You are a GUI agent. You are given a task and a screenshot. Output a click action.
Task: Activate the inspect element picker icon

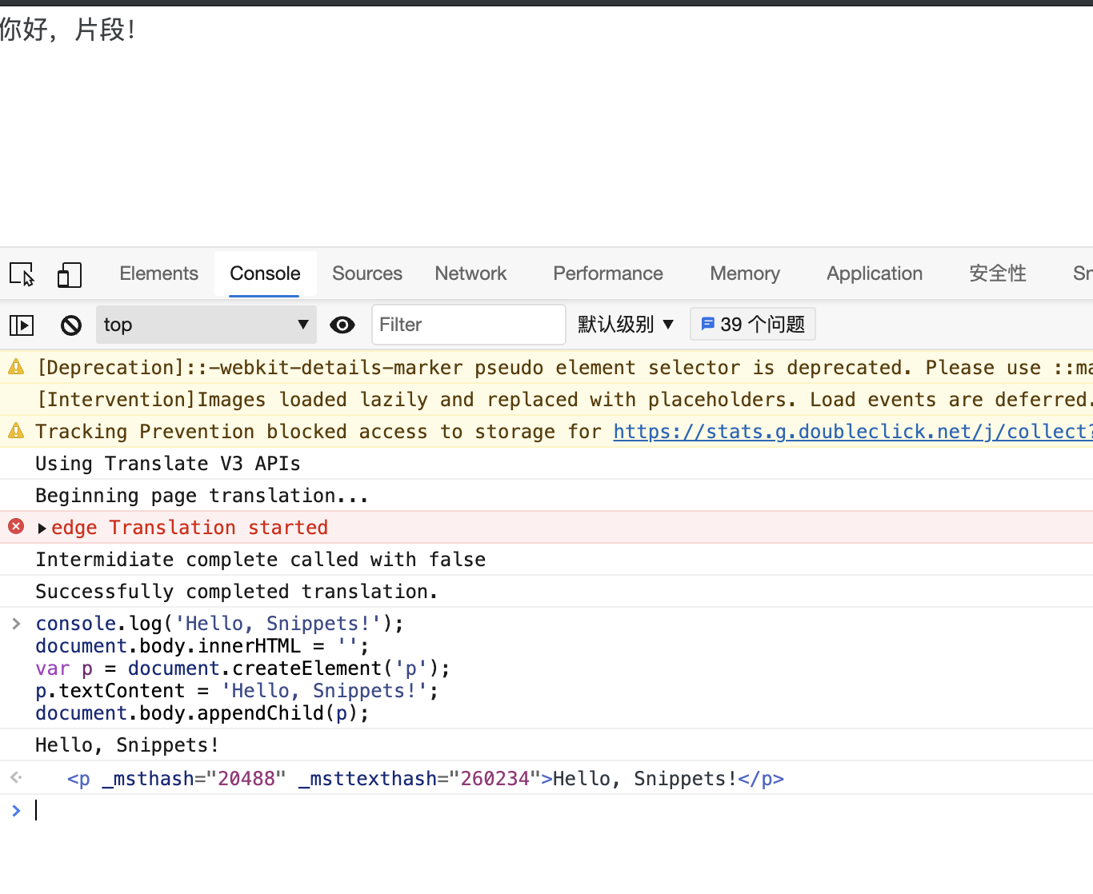(22, 274)
